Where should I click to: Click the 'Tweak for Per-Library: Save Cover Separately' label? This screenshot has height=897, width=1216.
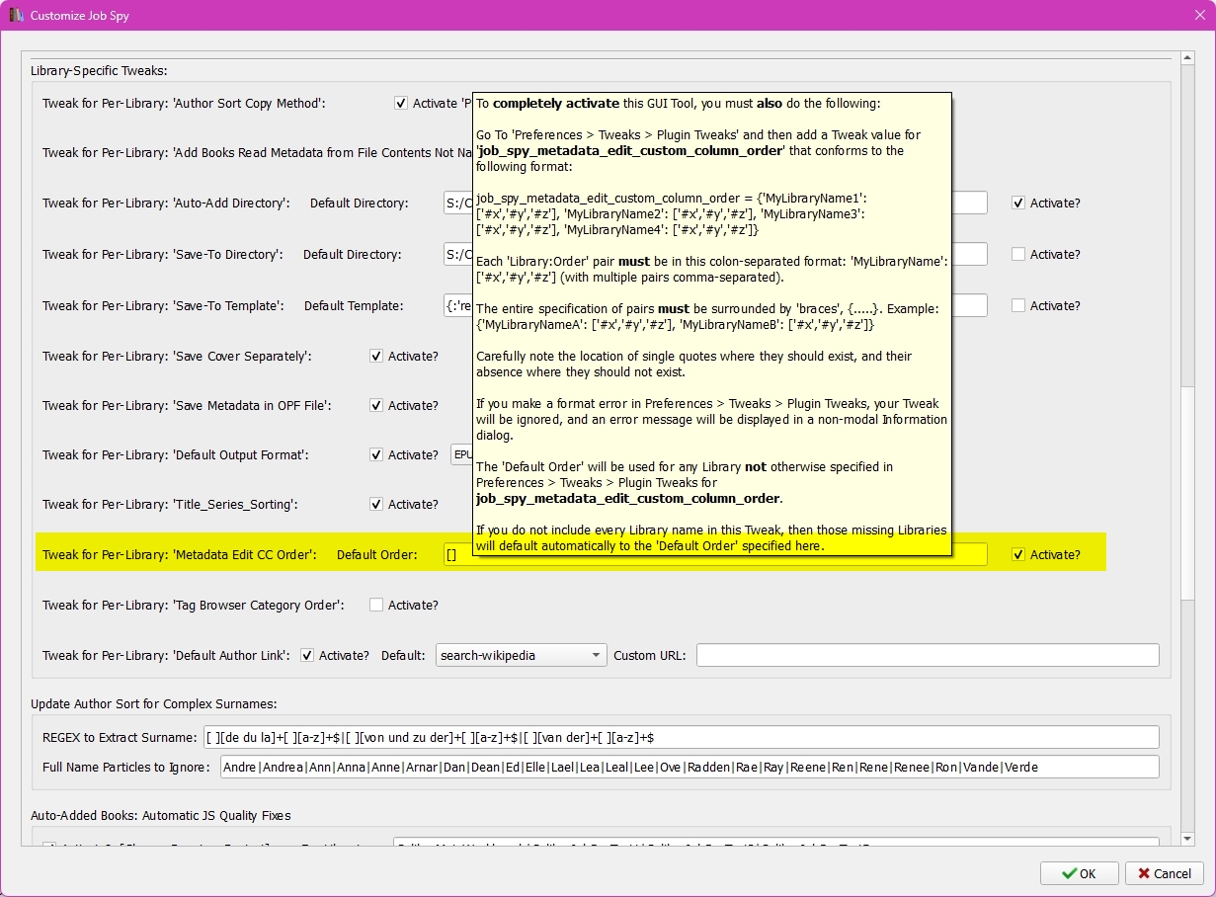[177, 356]
